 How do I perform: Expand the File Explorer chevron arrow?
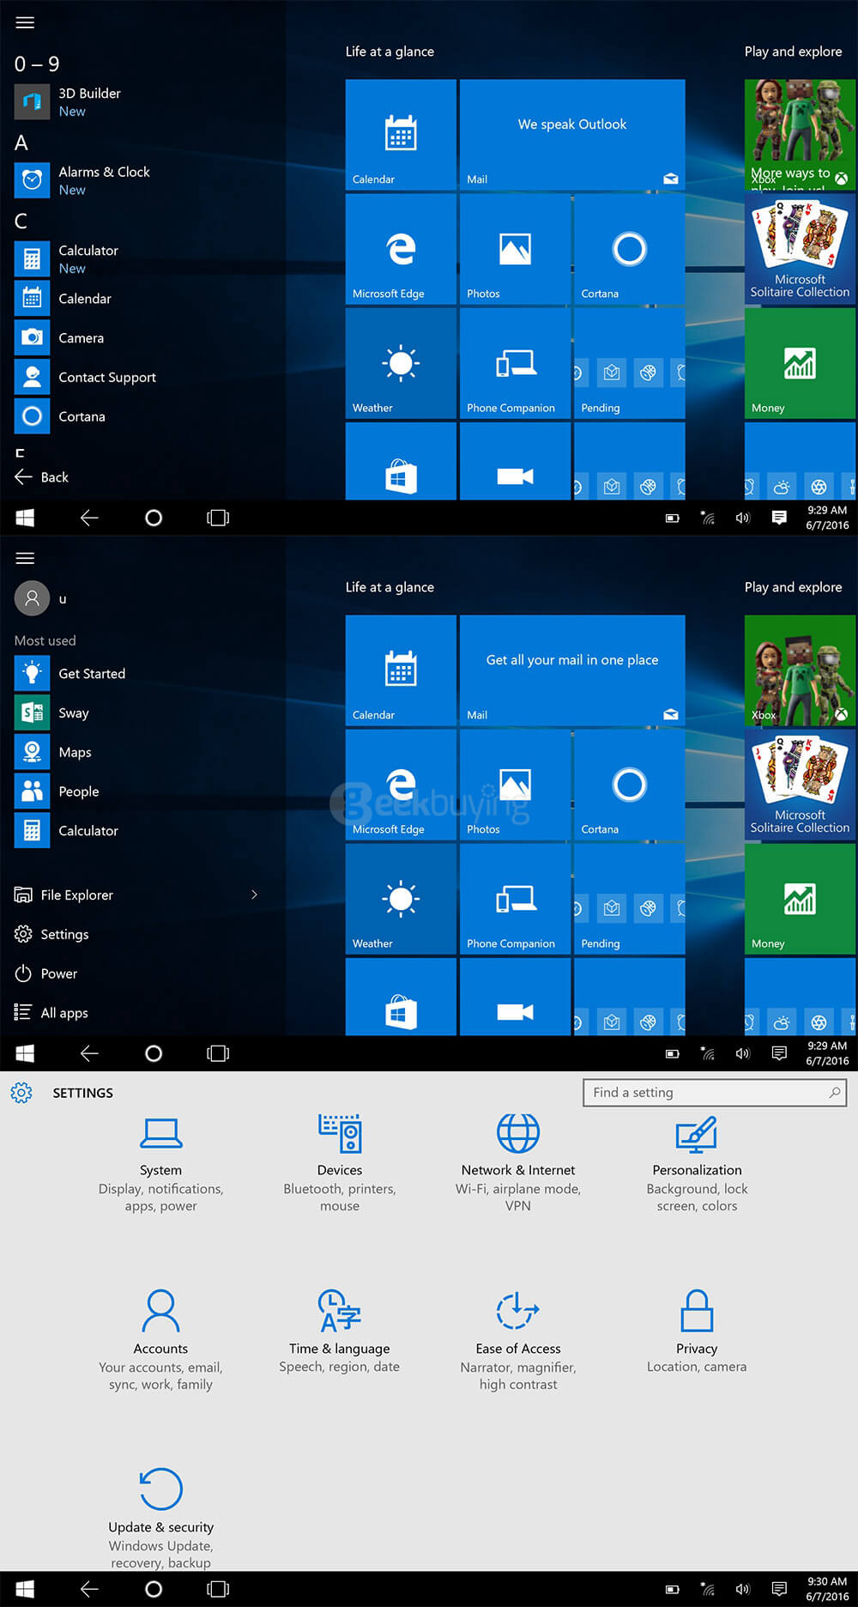(x=254, y=894)
